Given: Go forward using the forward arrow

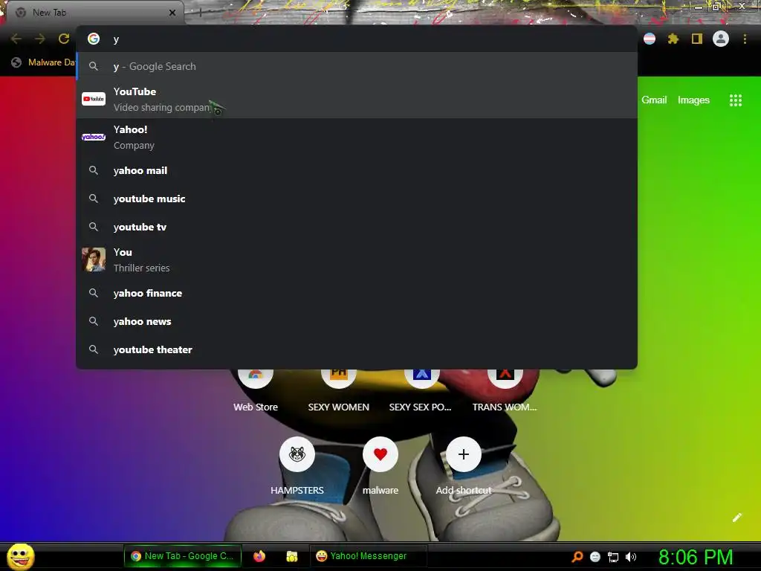Looking at the screenshot, I should click(40, 39).
